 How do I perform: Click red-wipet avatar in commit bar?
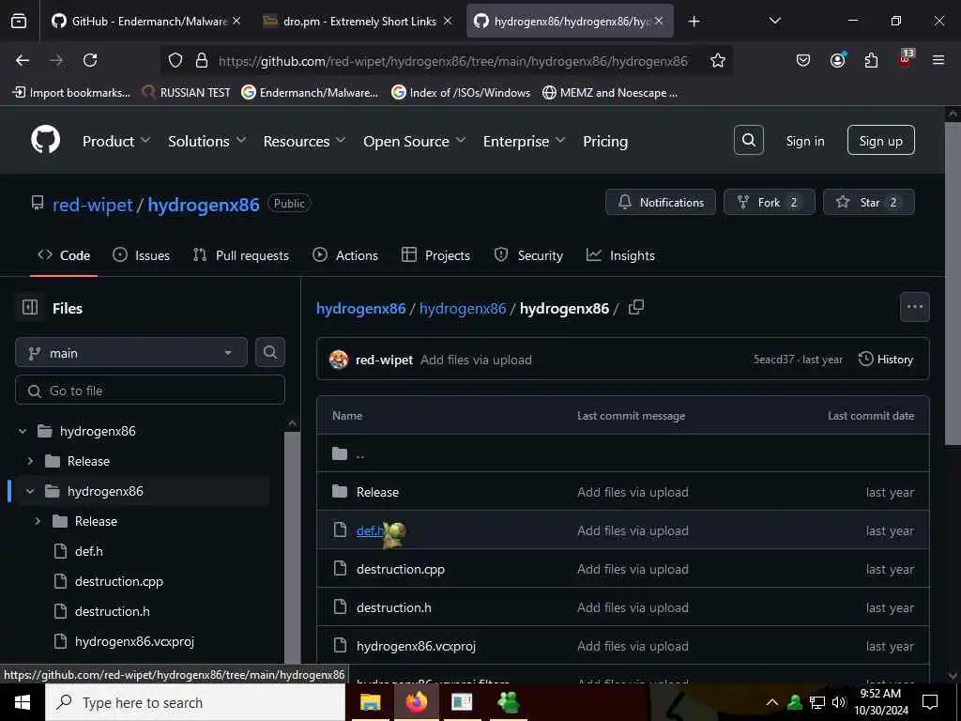(339, 360)
